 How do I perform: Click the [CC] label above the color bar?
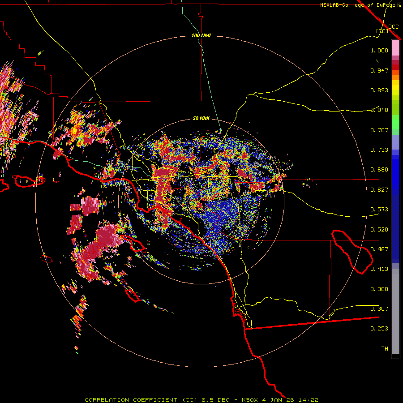click(x=382, y=31)
